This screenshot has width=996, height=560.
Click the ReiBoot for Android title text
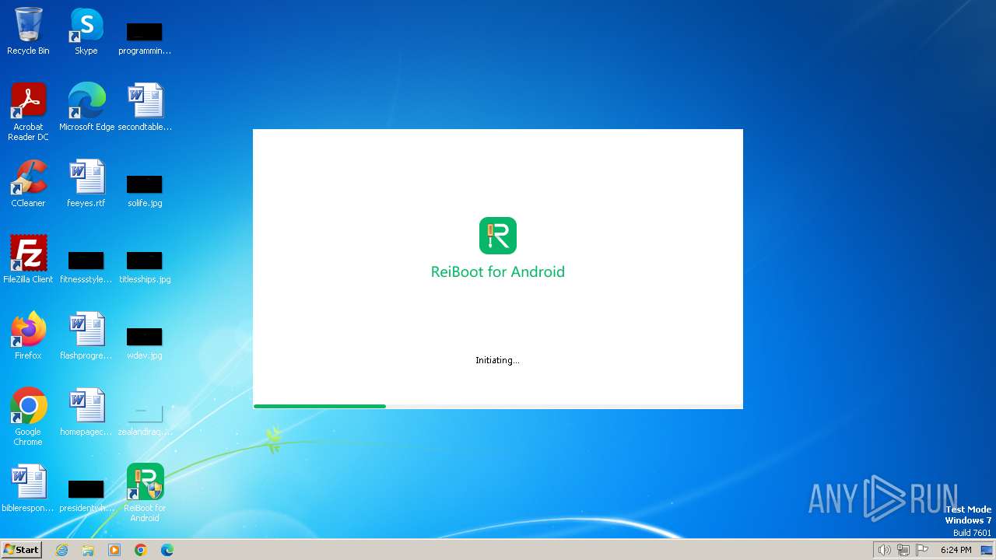[498, 271]
